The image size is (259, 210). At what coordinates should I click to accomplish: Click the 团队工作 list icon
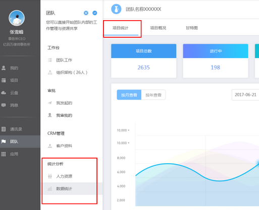pos(50,60)
